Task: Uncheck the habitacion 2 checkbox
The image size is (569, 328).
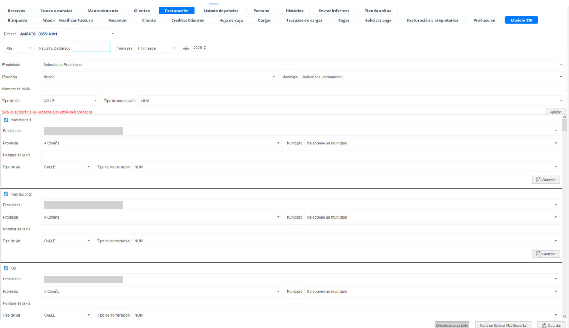Action: (x=6, y=194)
